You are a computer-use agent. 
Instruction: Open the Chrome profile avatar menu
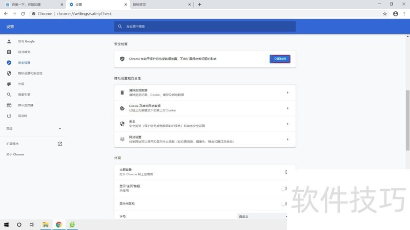click(395, 14)
